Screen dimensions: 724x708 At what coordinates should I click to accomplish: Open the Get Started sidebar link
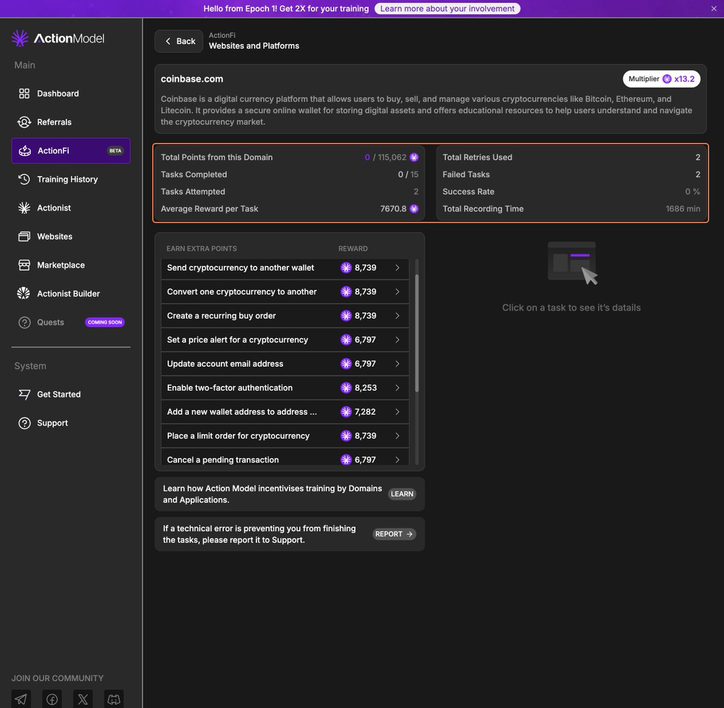pos(71,394)
